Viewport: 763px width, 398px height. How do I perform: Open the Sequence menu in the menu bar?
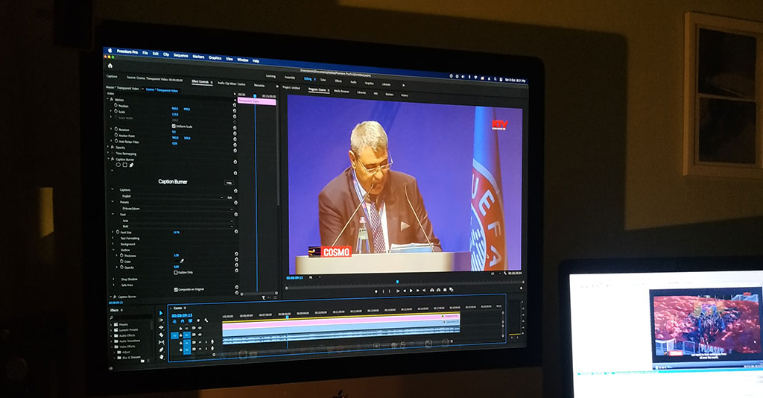click(180, 54)
